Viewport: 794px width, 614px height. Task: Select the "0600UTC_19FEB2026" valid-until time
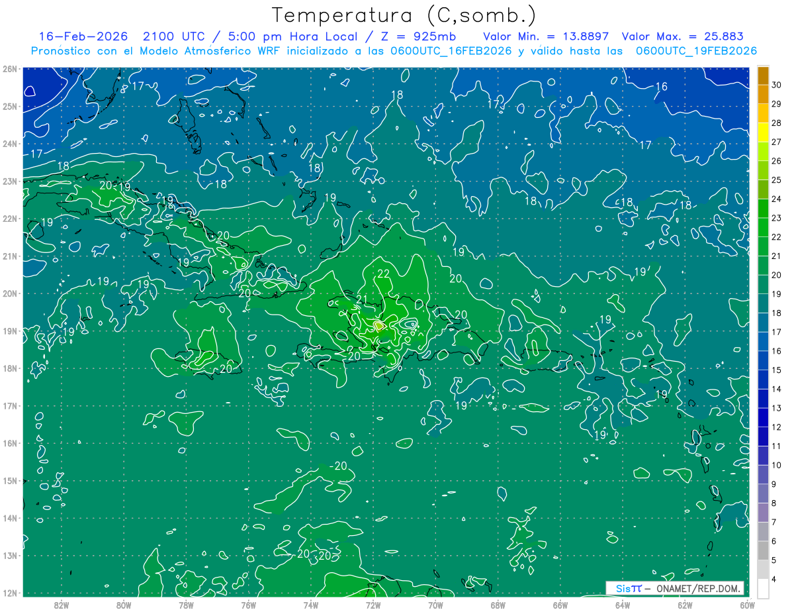696,51
